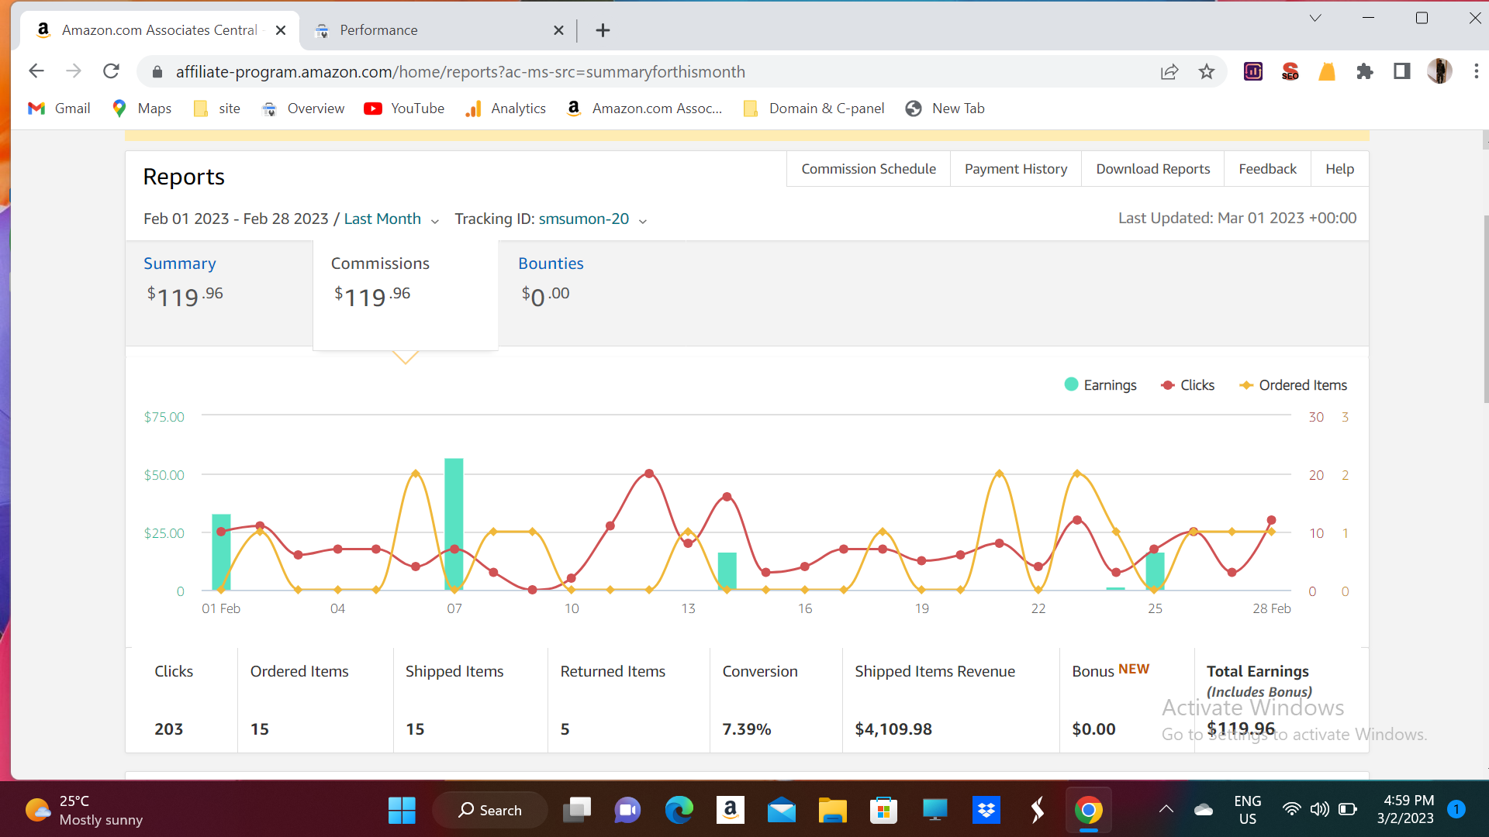Select the Commissions report tab
The image size is (1489, 837).
click(405, 294)
